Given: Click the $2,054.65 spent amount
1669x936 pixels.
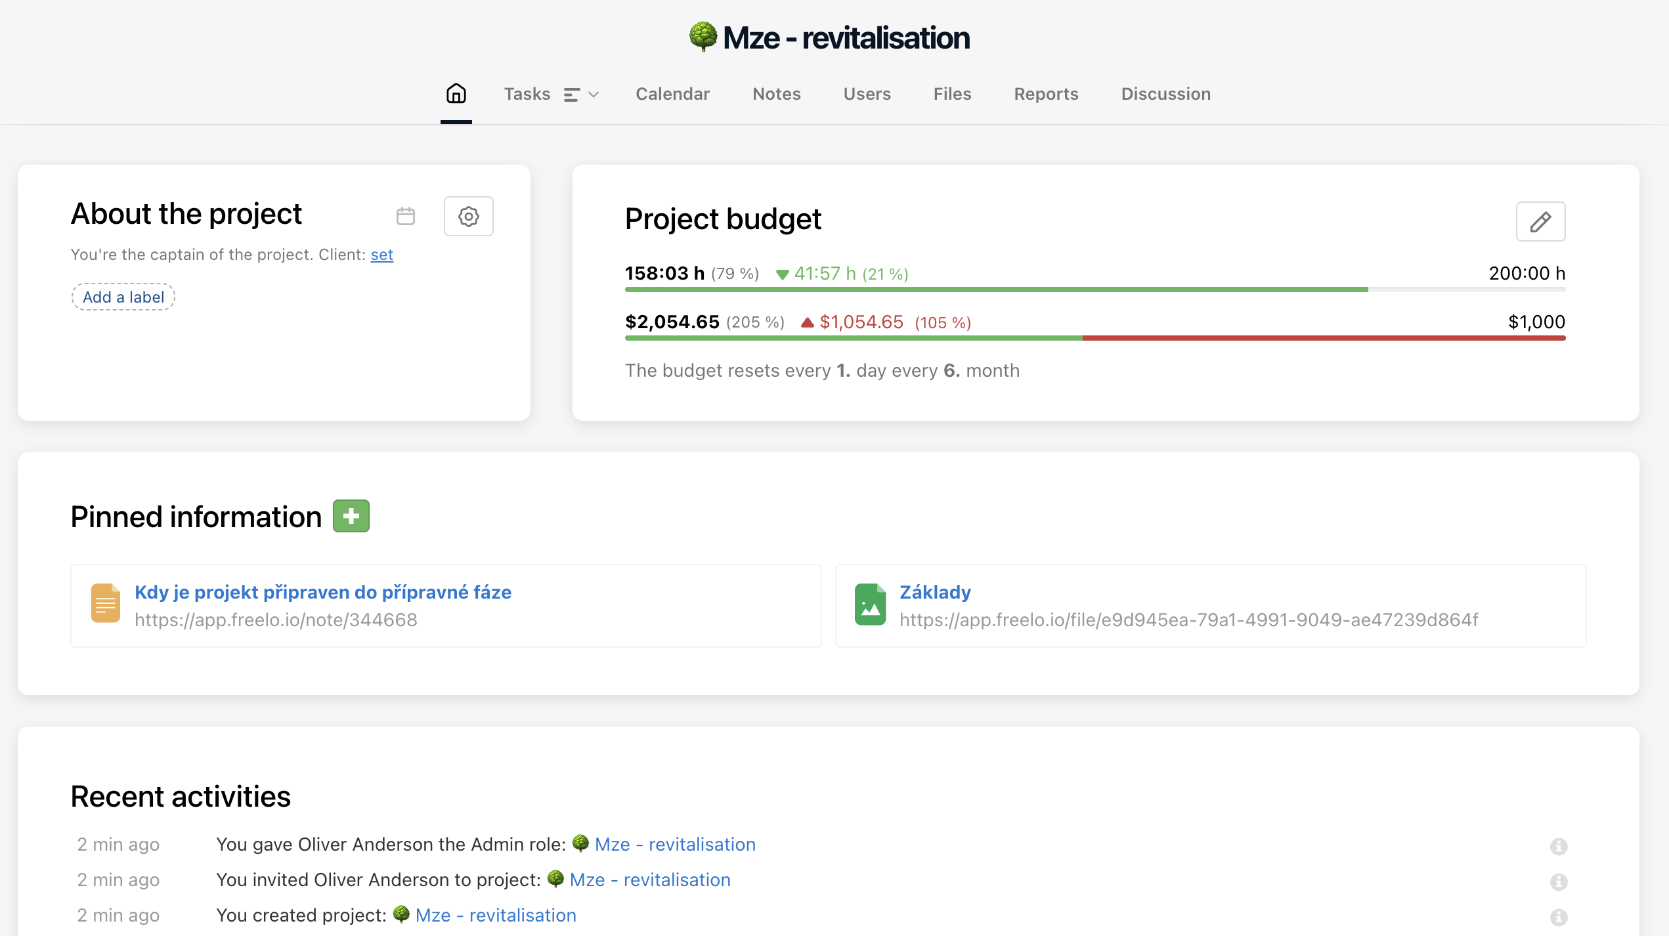Looking at the screenshot, I should 672,322.
